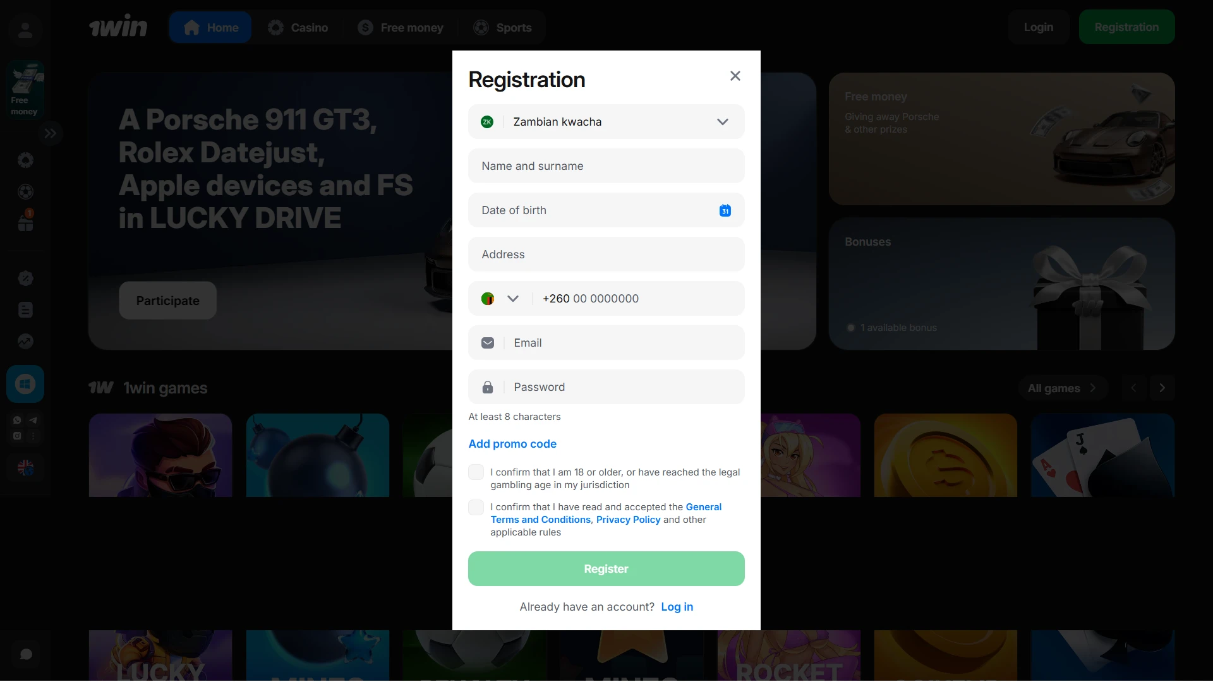The height and width of the screenshot is (682, 1213).
Task: Open the bomb game thumbnail
Action: (317, 455)
